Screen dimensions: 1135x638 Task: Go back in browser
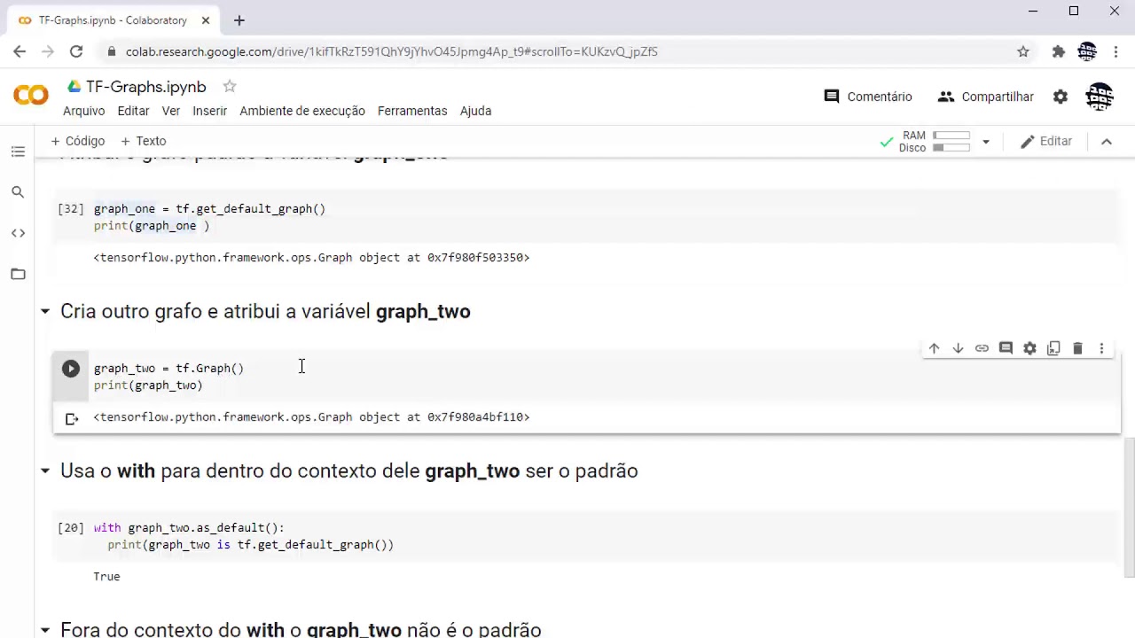click(x=20, y=51)
